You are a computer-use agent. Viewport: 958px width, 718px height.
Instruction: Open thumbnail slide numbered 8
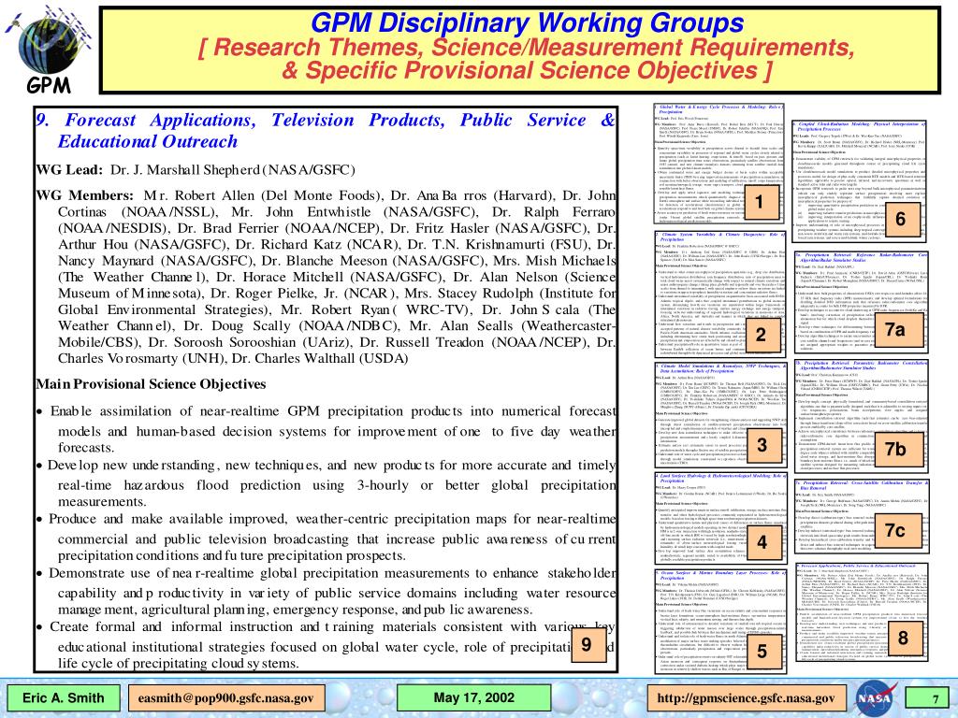[862, 612]
